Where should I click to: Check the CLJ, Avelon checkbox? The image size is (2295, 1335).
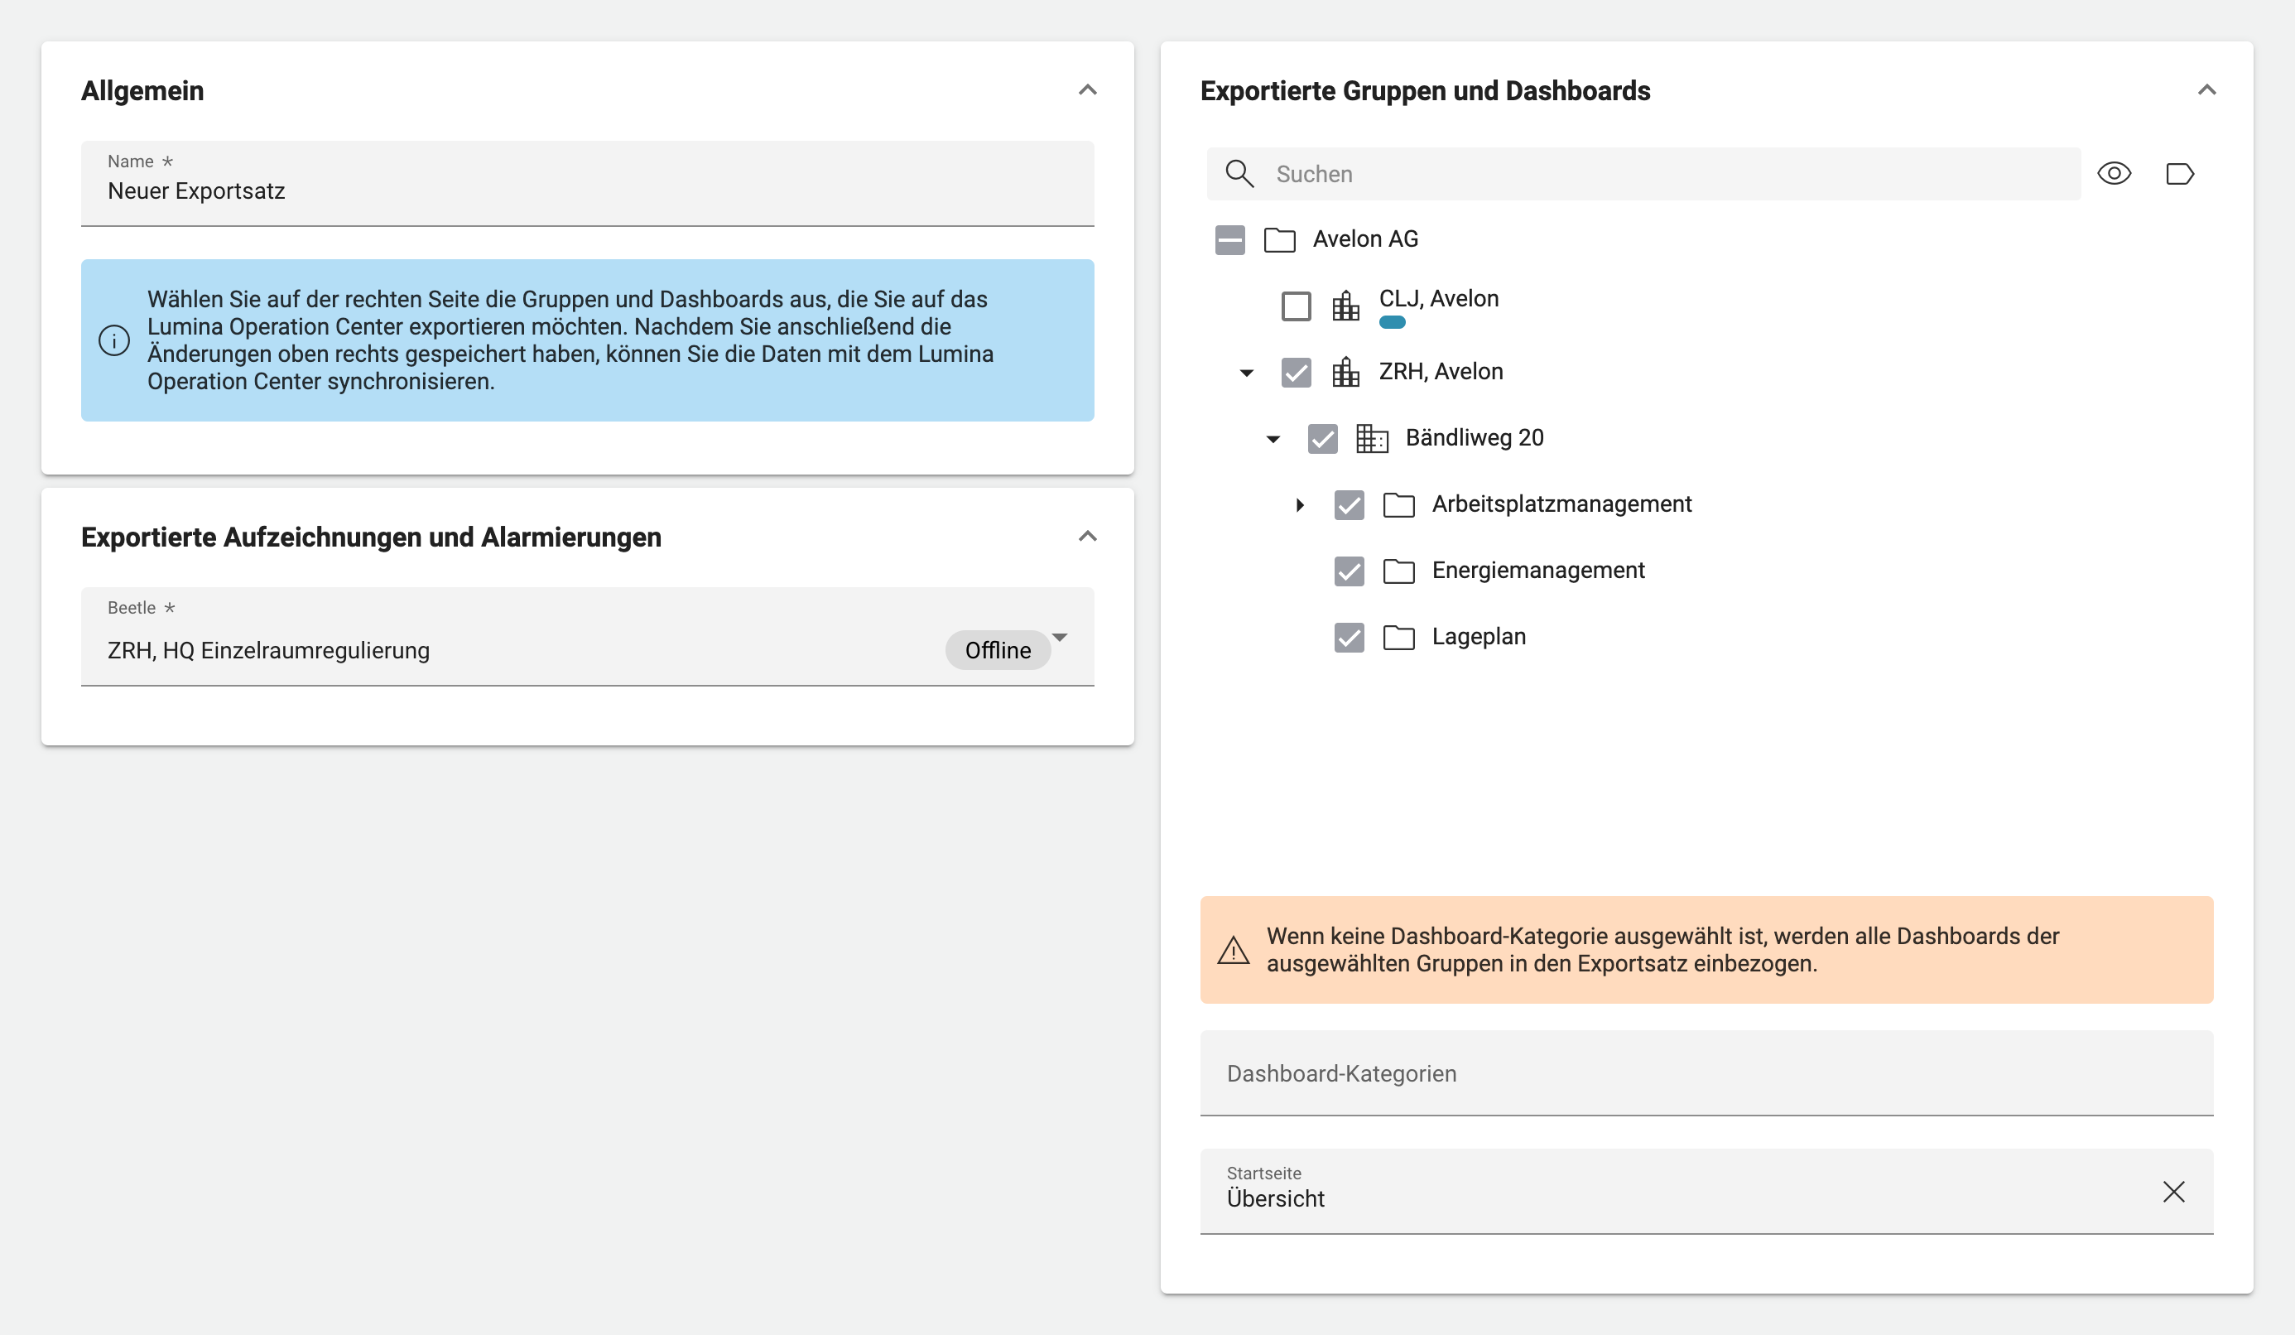(x=1295, y=306)
